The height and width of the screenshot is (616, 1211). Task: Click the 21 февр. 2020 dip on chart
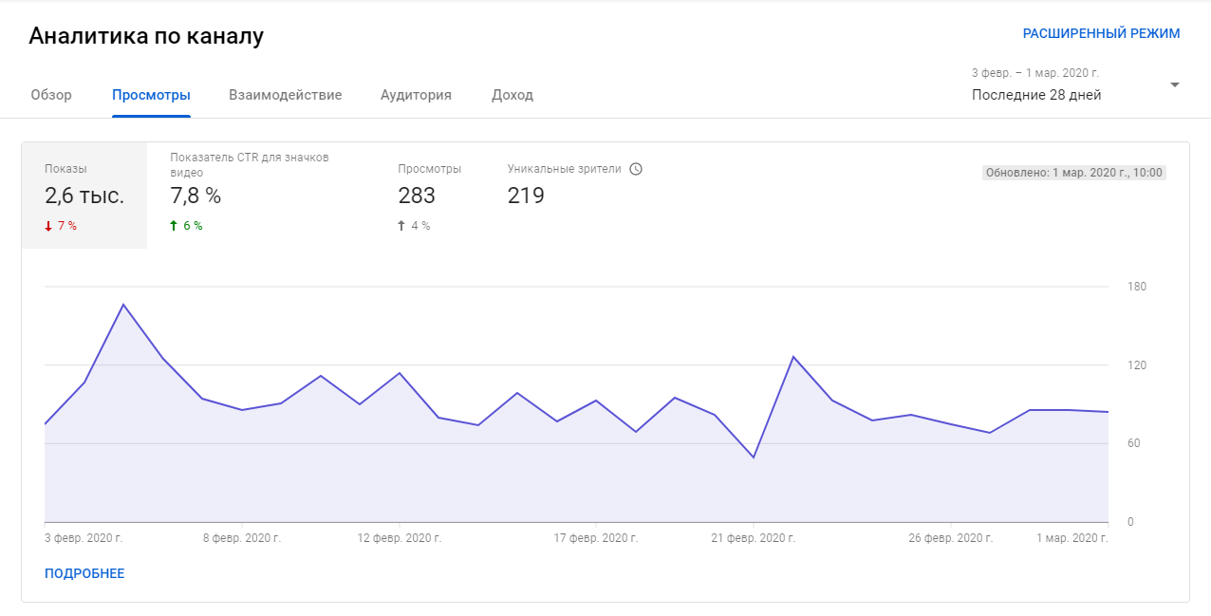coord(754,457)
